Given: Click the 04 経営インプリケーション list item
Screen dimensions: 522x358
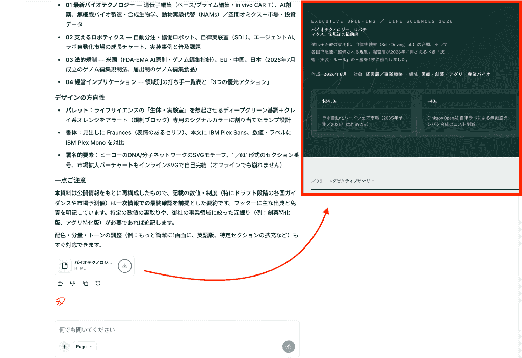Looking at the screenshot, I should [x=167, y=82].
